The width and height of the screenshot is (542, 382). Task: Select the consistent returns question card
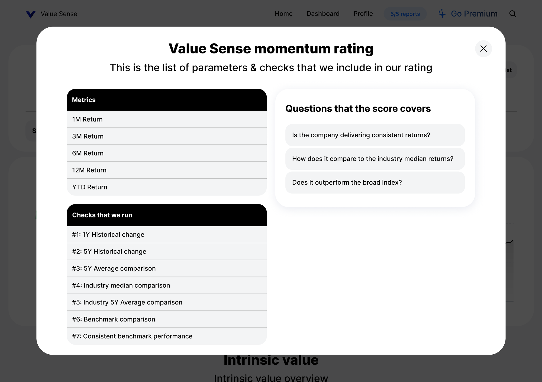coord(375,135)
